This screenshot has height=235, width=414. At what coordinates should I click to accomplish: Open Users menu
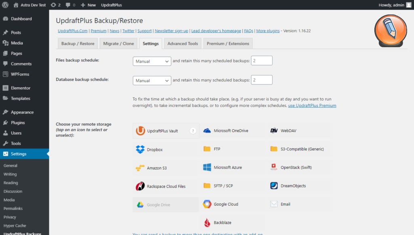[24, 133]
